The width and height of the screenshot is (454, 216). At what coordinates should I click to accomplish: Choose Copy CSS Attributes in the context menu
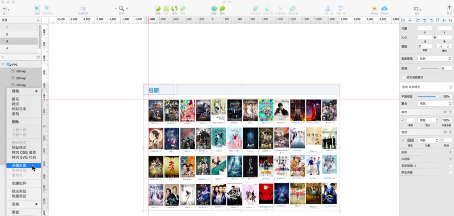pyautogui.click(x=24, y=152)
